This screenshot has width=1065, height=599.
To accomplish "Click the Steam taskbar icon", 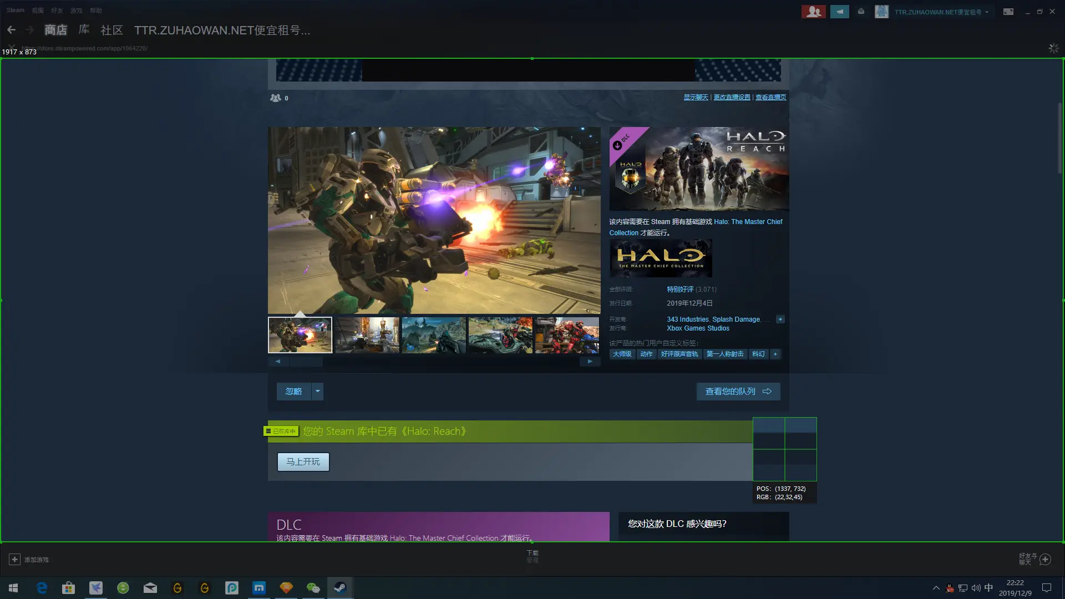I will click(340, 588).
